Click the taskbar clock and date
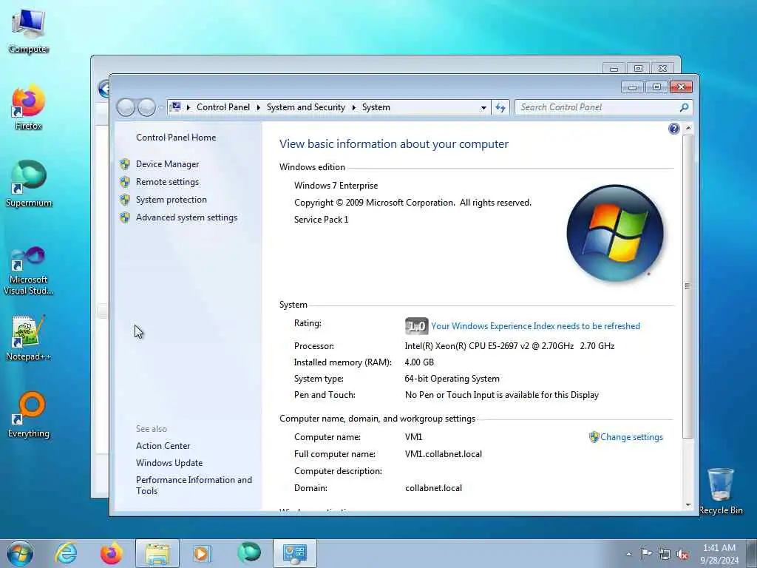Screen dimensions: 757x568 [719, 554]
